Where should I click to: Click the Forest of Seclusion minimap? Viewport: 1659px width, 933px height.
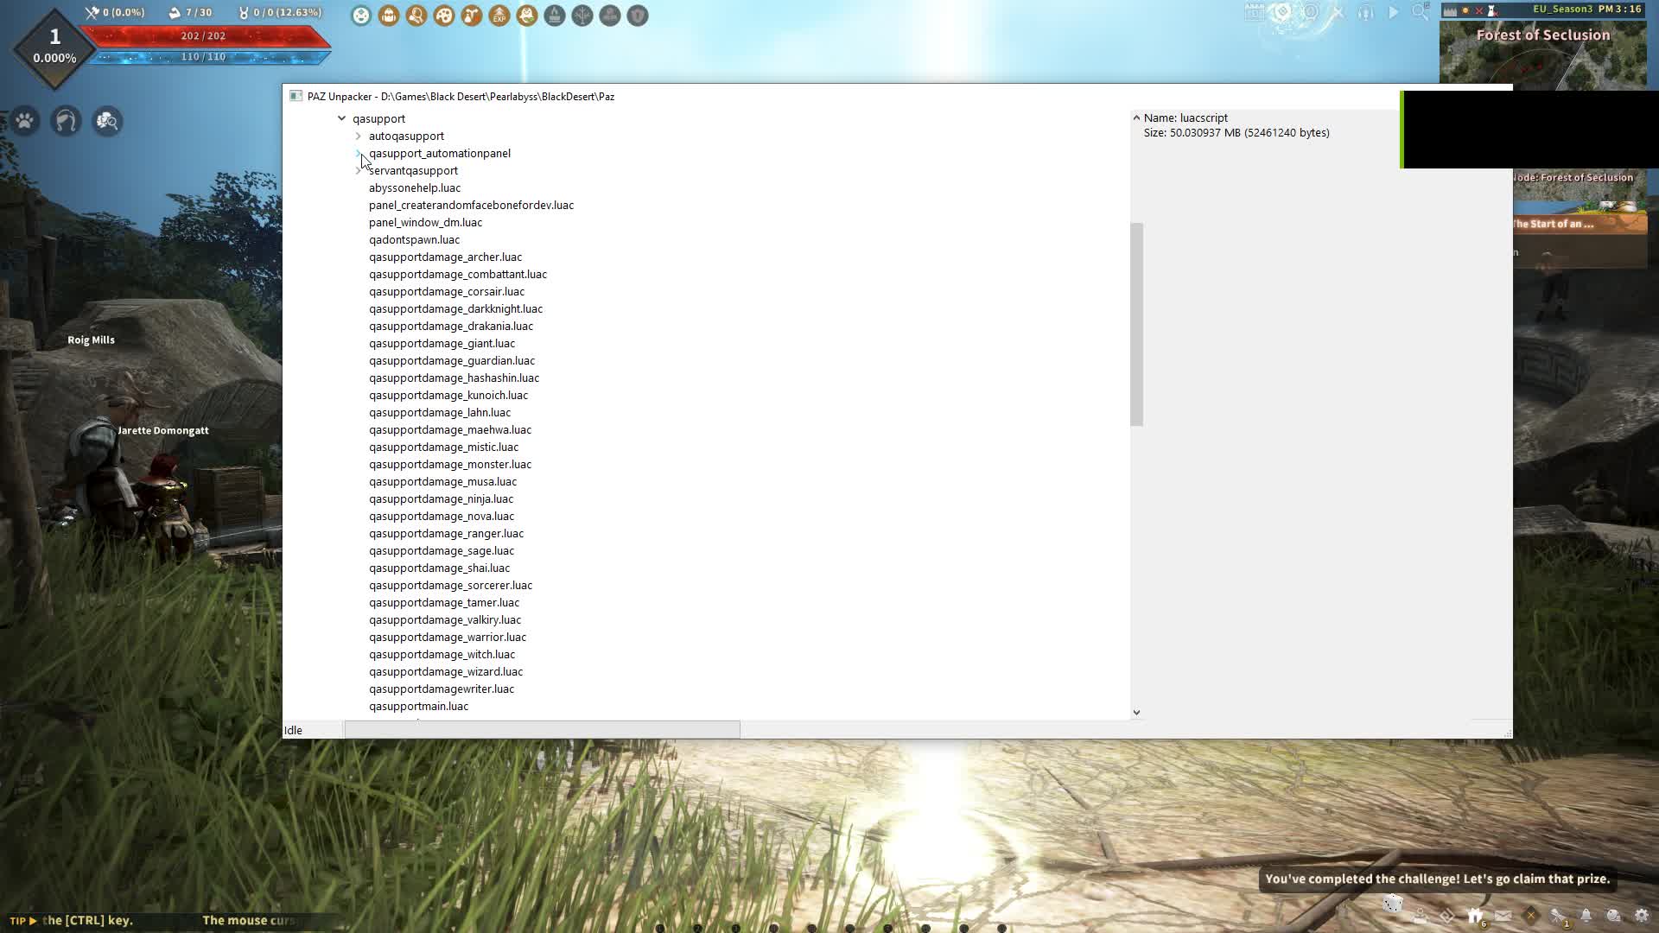1542,56
